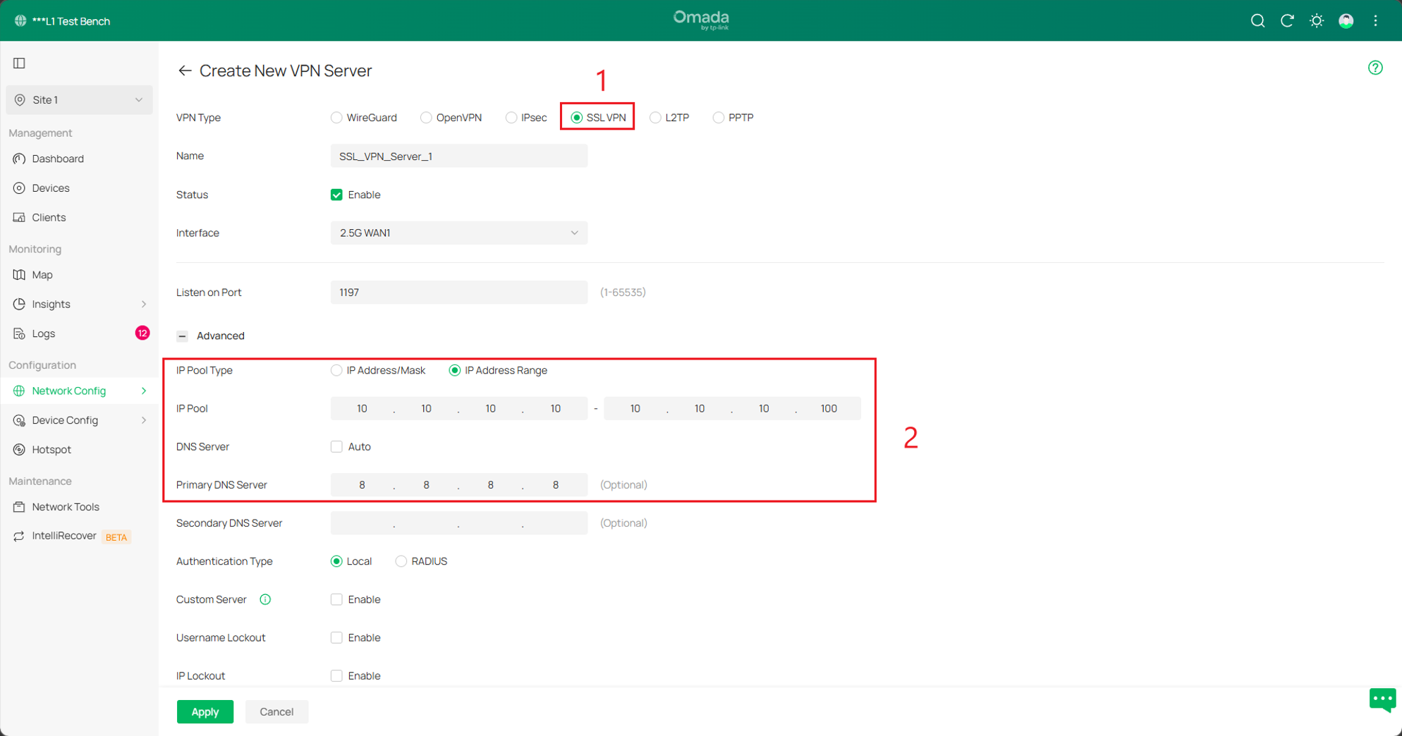Click the Device Config icon

click(20, 420)
